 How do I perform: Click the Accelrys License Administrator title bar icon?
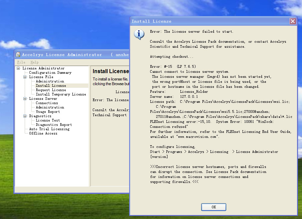click(18, 54)
